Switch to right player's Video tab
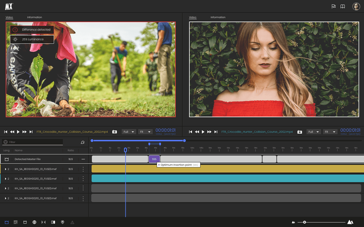This screenshot has width=364, height=227. (x=192, y=17)
